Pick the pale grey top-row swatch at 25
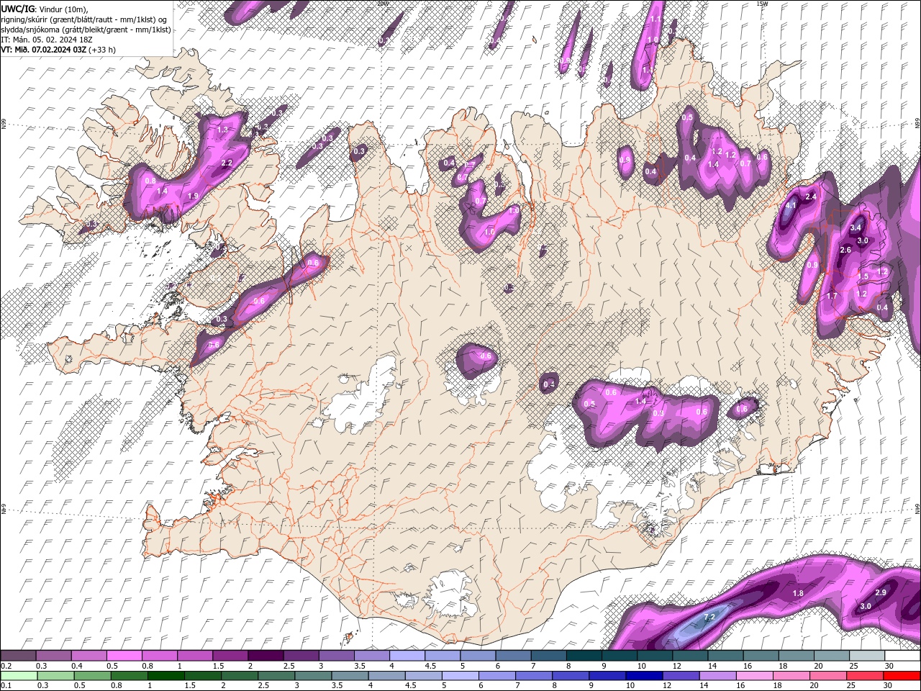Image resolution: width=921 pixels, height=691 pixels. tap(866, 656)
